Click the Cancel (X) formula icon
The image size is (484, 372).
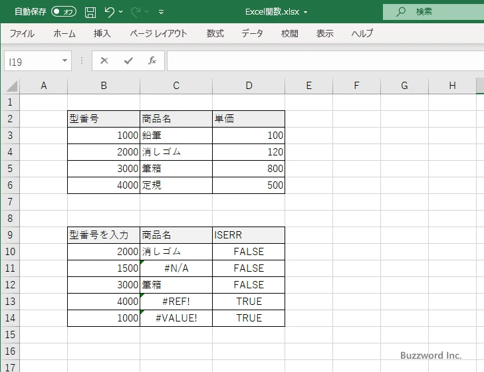coord(104,60)
